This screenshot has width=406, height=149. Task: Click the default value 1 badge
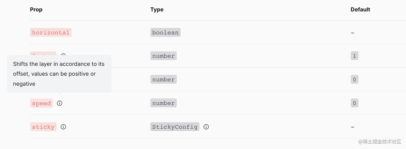tap(354, 56)
